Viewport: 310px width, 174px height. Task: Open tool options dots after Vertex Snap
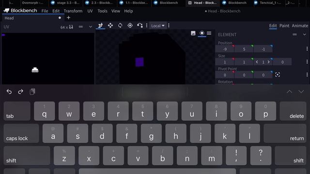coord(147,26)
